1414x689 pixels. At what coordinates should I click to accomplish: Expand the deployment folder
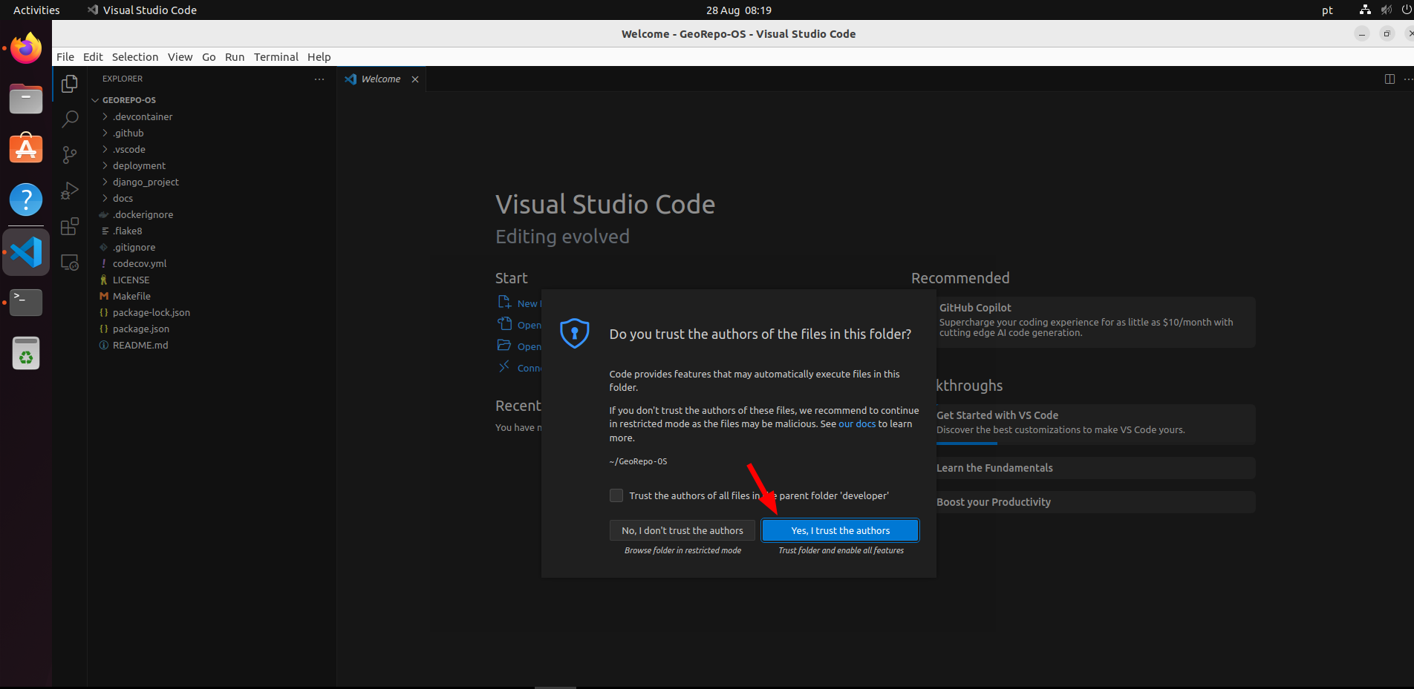pyautogui.click(x=105, y=165)
